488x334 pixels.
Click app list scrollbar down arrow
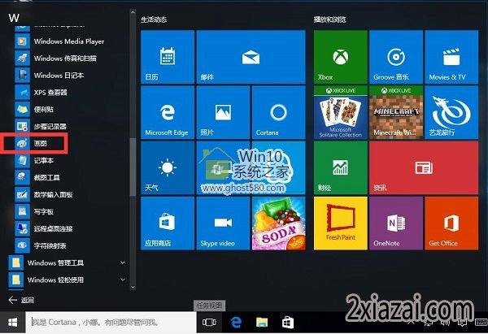133,288
